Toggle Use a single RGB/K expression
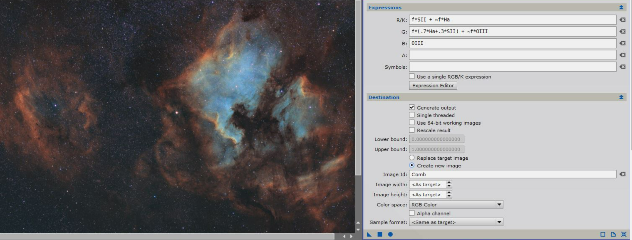Image resolution: width=632 pixels, height=240 pixels. tap(412, 76)
